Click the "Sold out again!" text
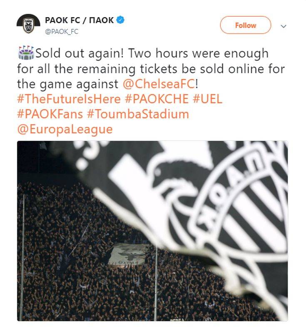Screen dimensions: 306x327 coord(79,54)
